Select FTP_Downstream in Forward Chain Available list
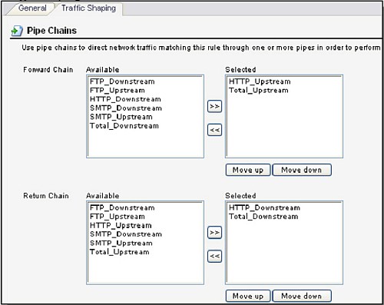384x305 pixels. pos(122,81)
